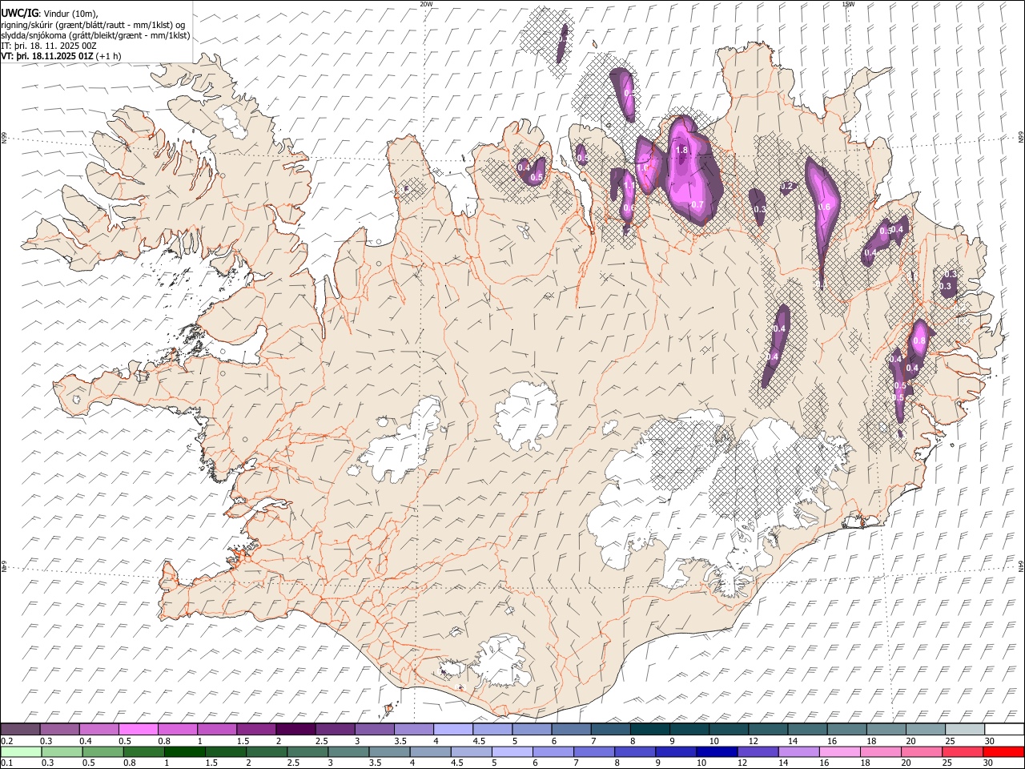
Task: Select the pale blue 5 swatch in the lower row
Action: (512, 751)
